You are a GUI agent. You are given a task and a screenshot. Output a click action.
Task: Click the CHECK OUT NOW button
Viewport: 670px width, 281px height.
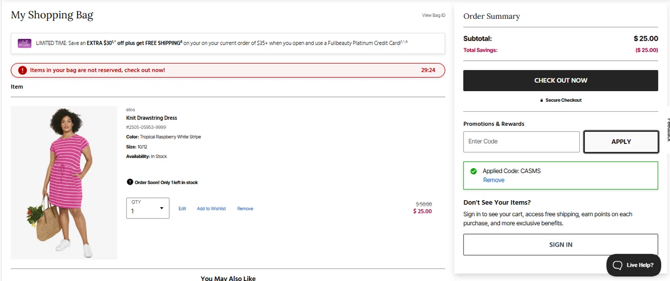coord(561,80)
